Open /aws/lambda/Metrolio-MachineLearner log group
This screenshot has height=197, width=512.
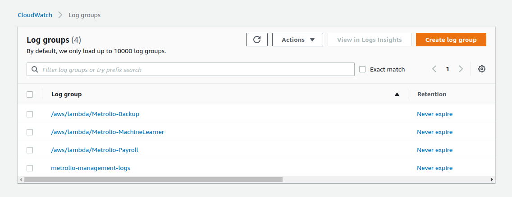pyautogui.click(x=107, y=132)
